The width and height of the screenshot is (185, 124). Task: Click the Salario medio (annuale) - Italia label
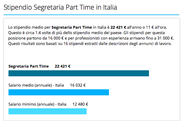36,85
